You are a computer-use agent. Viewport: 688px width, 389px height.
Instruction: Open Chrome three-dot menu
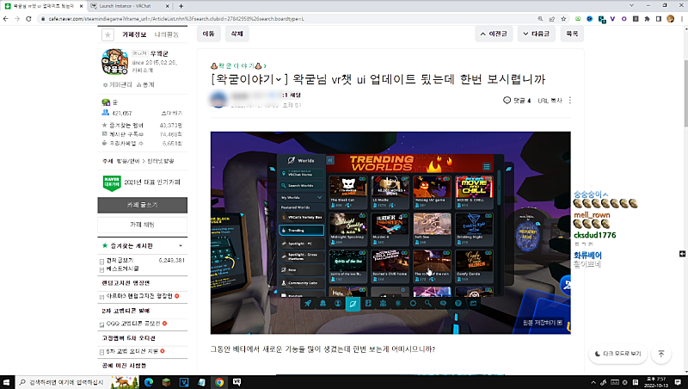[x=682, y=19]
